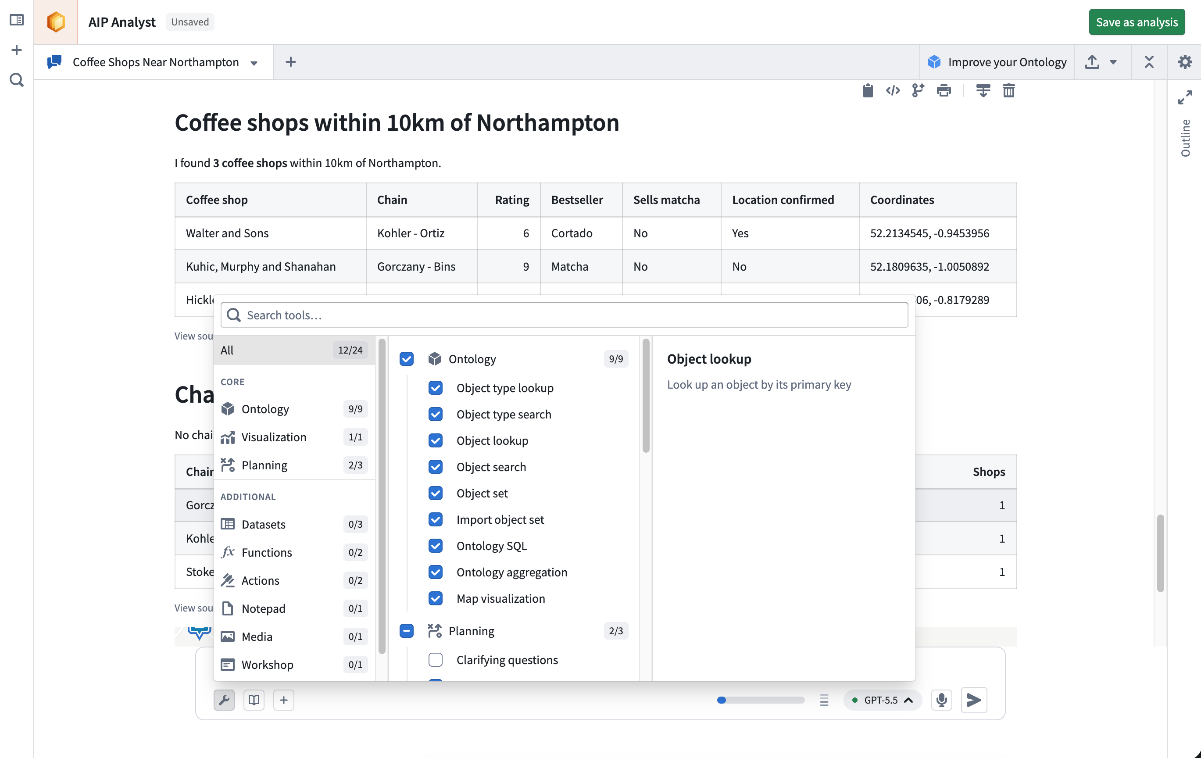Select the Notepad category
Viewport: 1201px width, 758px height.
tap(294, 609)
